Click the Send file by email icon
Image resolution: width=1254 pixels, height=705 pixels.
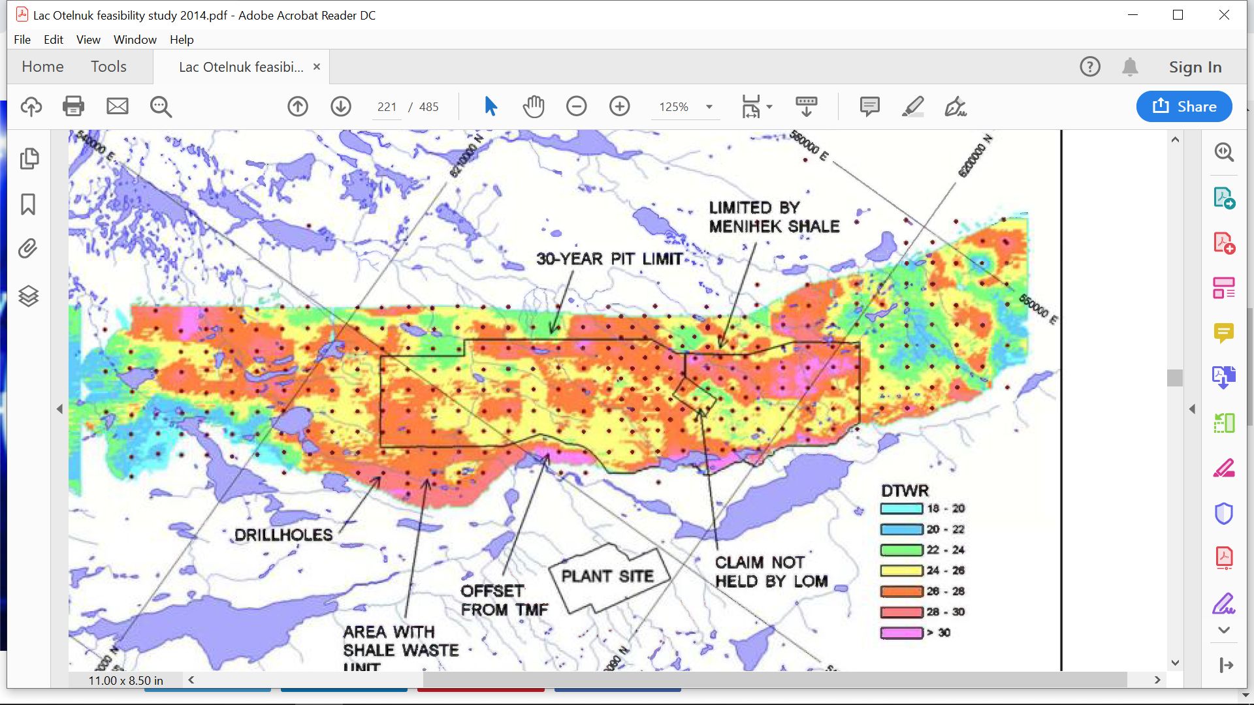(118, 106)
